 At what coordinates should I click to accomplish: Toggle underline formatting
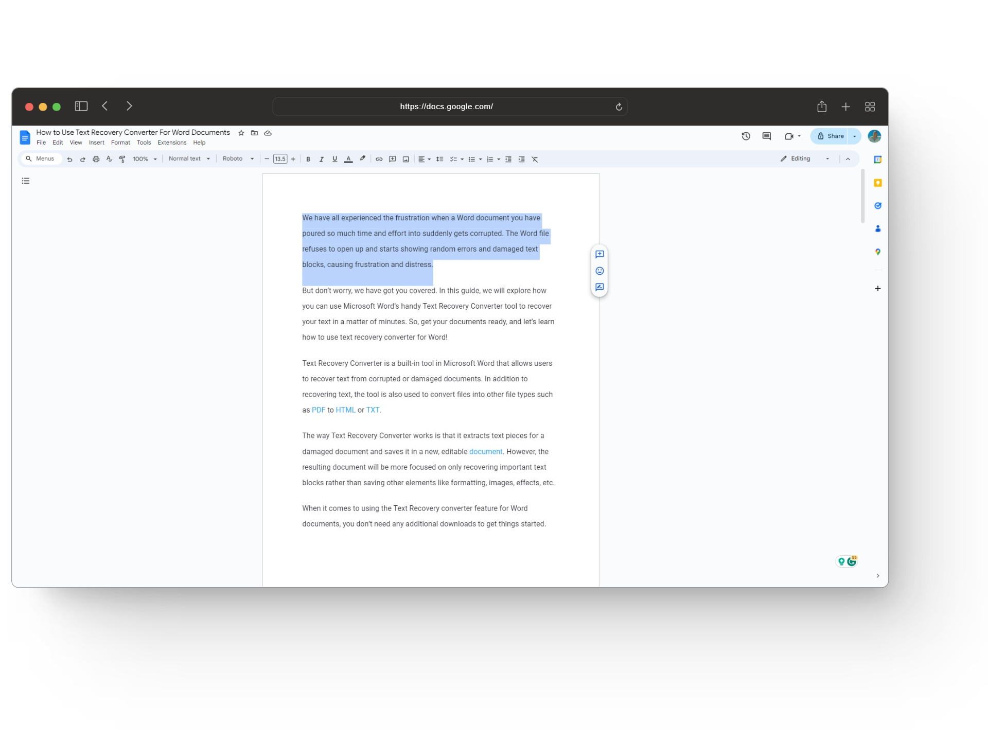point(334,159)
